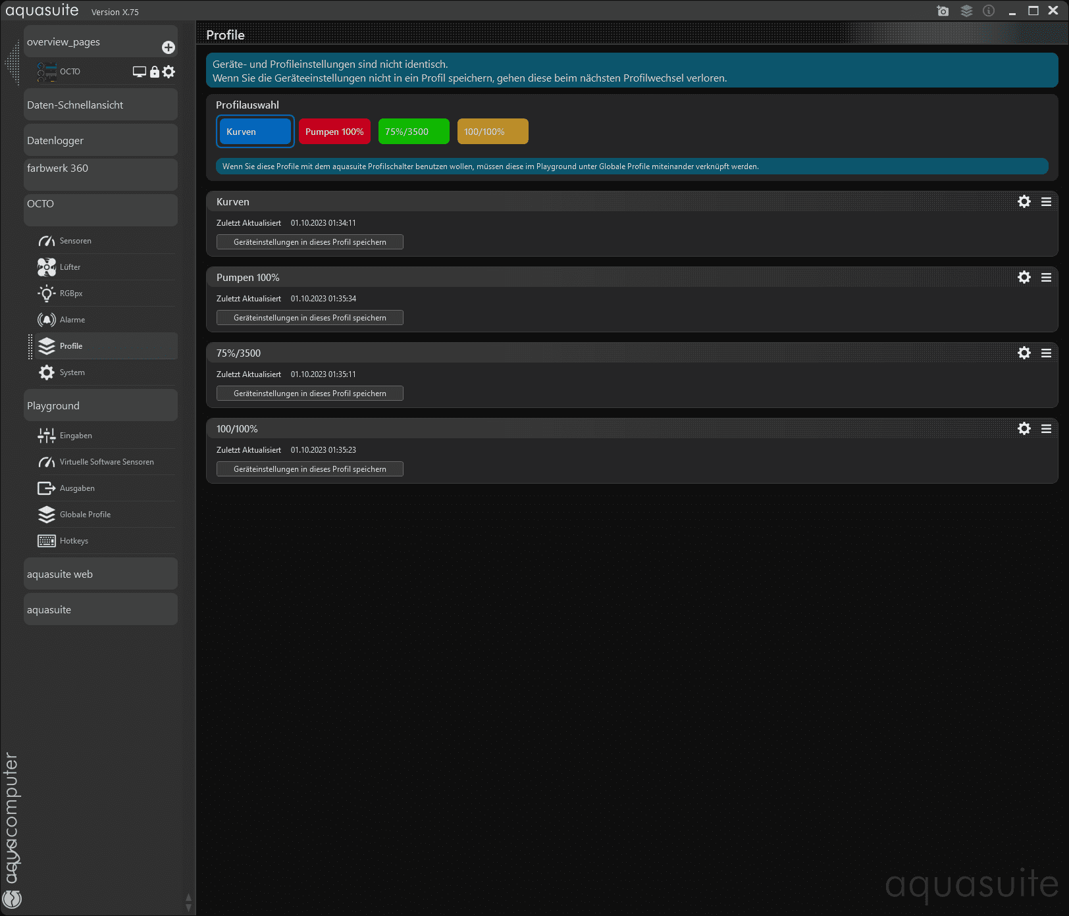
Task: Click the layers icon in title bar
Action: [x=966, y=11]
